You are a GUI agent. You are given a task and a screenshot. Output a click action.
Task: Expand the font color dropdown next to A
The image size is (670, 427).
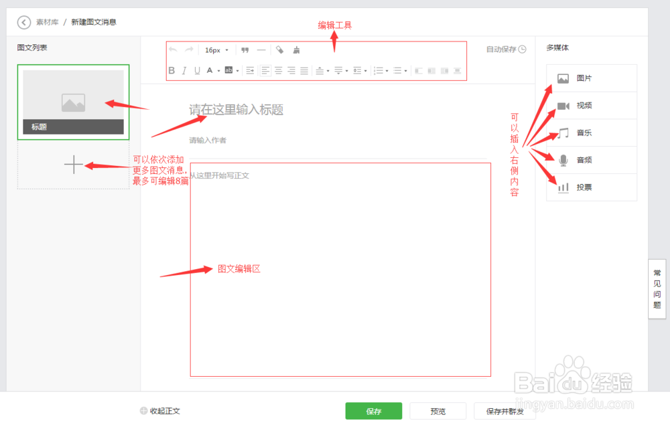tap(218, 70)
